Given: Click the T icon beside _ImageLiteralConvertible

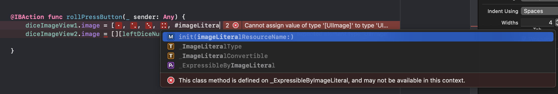Looking at the screenshot, I should pos(171,56).
